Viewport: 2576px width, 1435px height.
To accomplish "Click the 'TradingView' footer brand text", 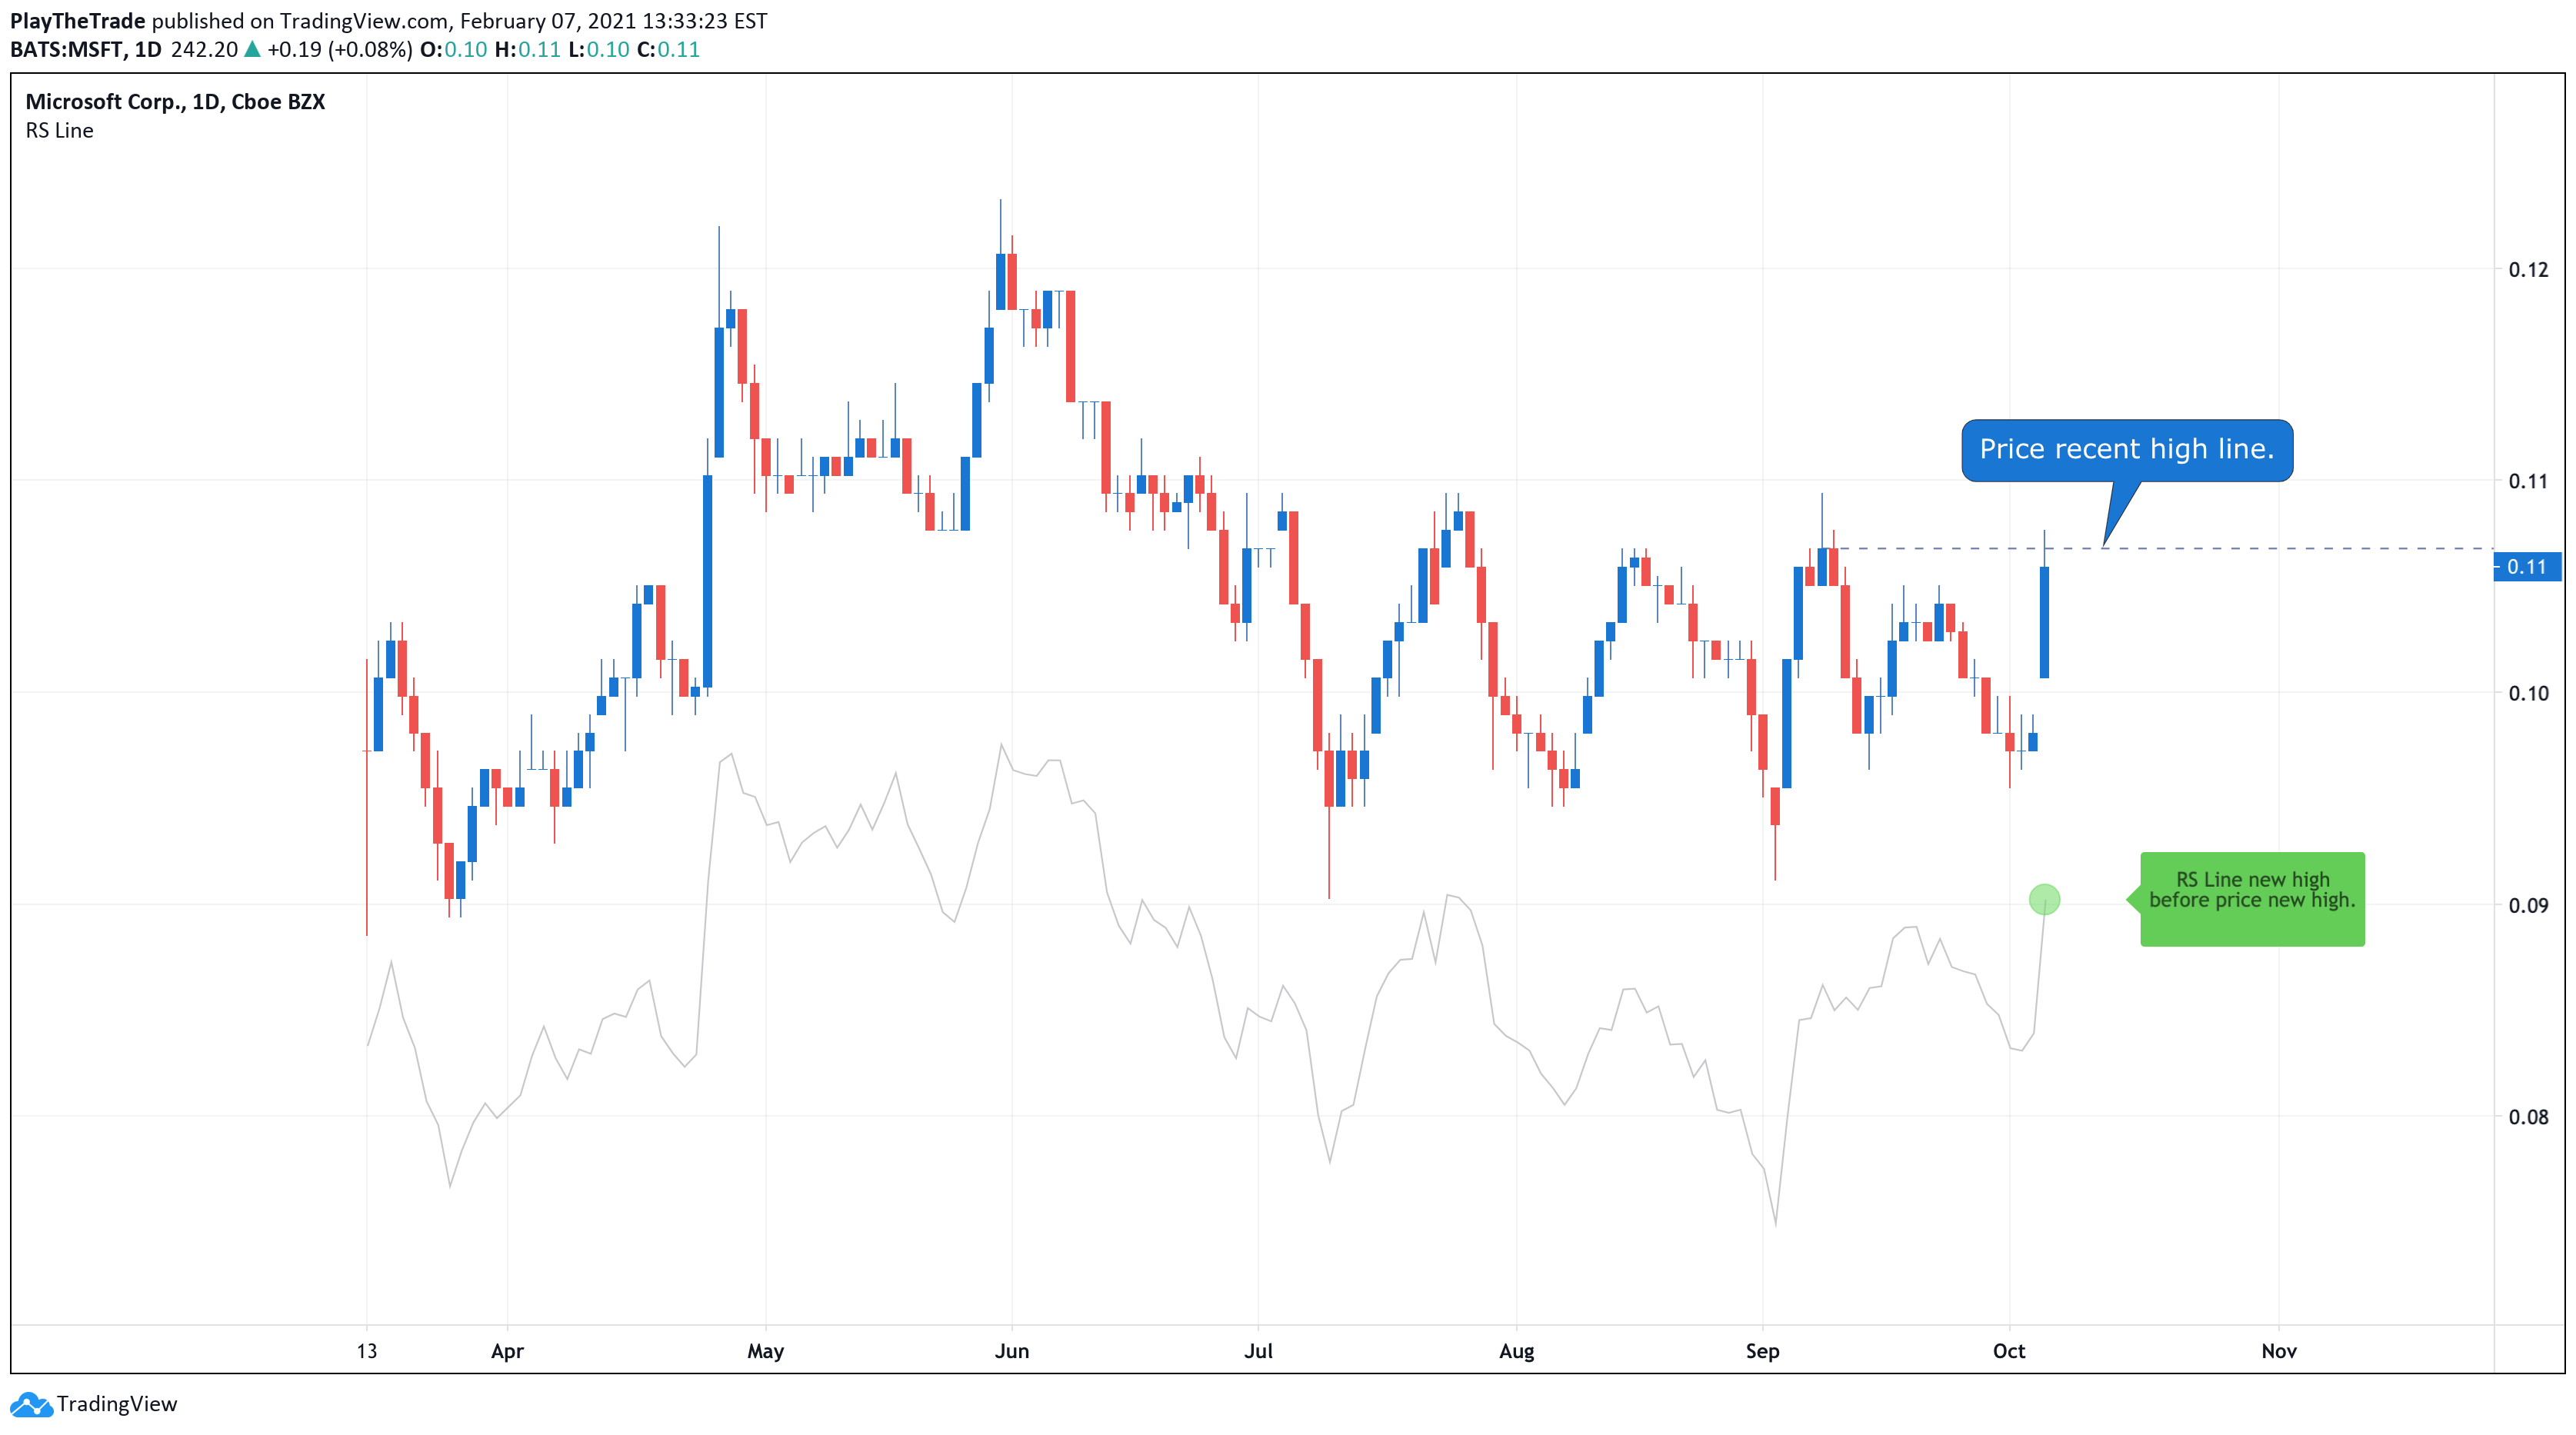I will pyautogui.click(x=117, y=1404).
